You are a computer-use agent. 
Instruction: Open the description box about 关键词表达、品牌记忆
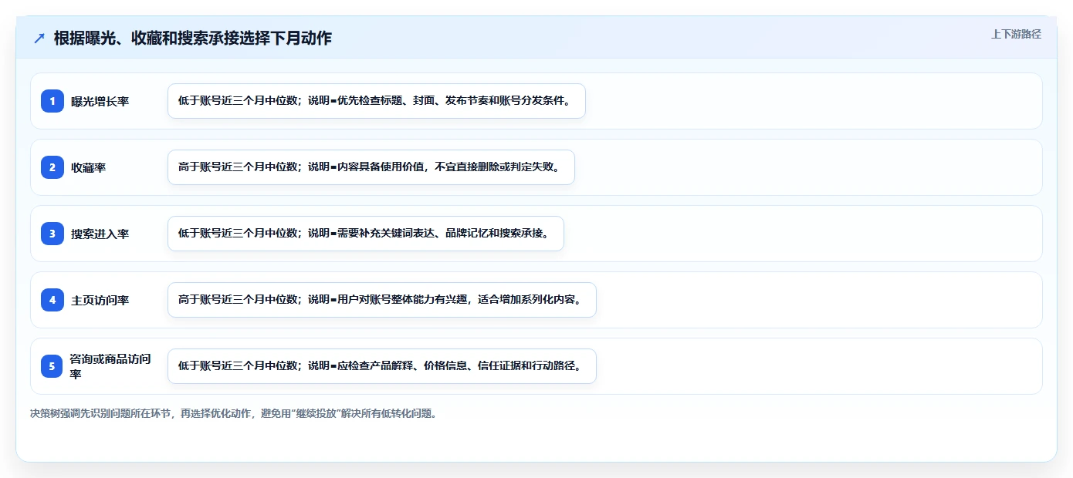pyautogui.click(x=366, y=234)
